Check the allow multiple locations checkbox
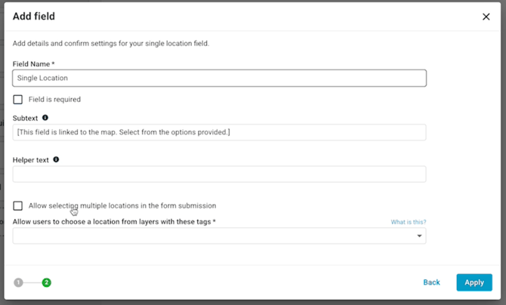The width and height of the screenshot is (506, 305). 18,205
